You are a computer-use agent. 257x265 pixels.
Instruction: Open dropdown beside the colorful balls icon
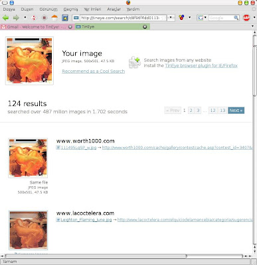(x=190, y=17)
